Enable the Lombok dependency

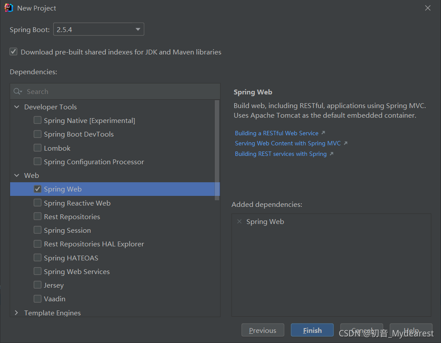click(x=37, y=148)
